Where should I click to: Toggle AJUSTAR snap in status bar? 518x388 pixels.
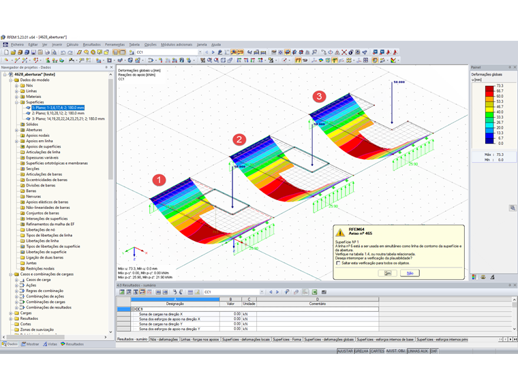(345, 351)
